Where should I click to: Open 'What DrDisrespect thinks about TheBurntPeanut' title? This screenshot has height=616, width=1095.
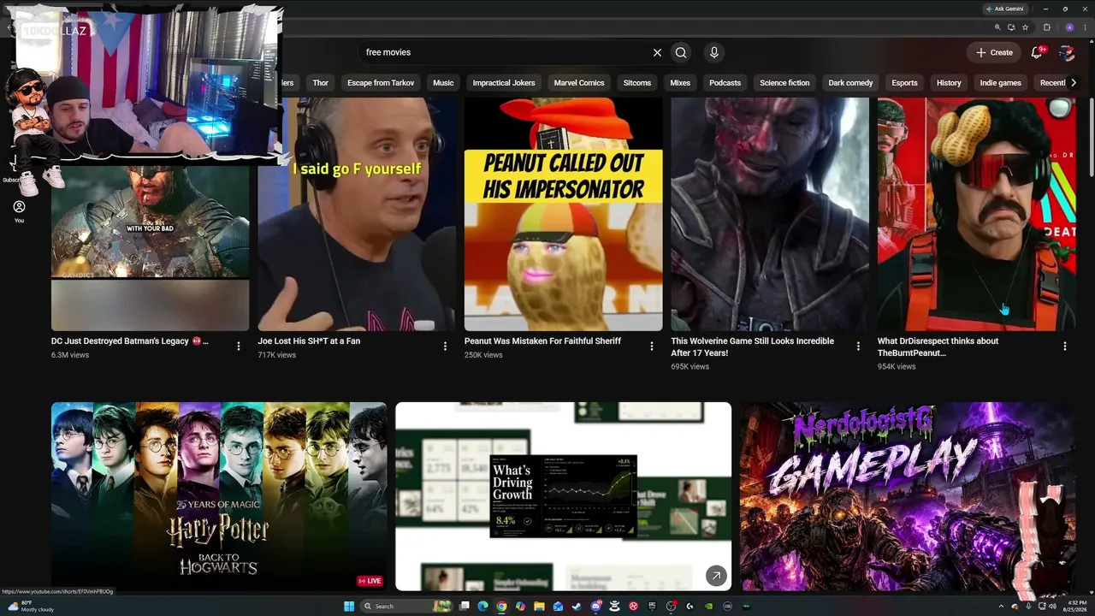pos(938,346)
